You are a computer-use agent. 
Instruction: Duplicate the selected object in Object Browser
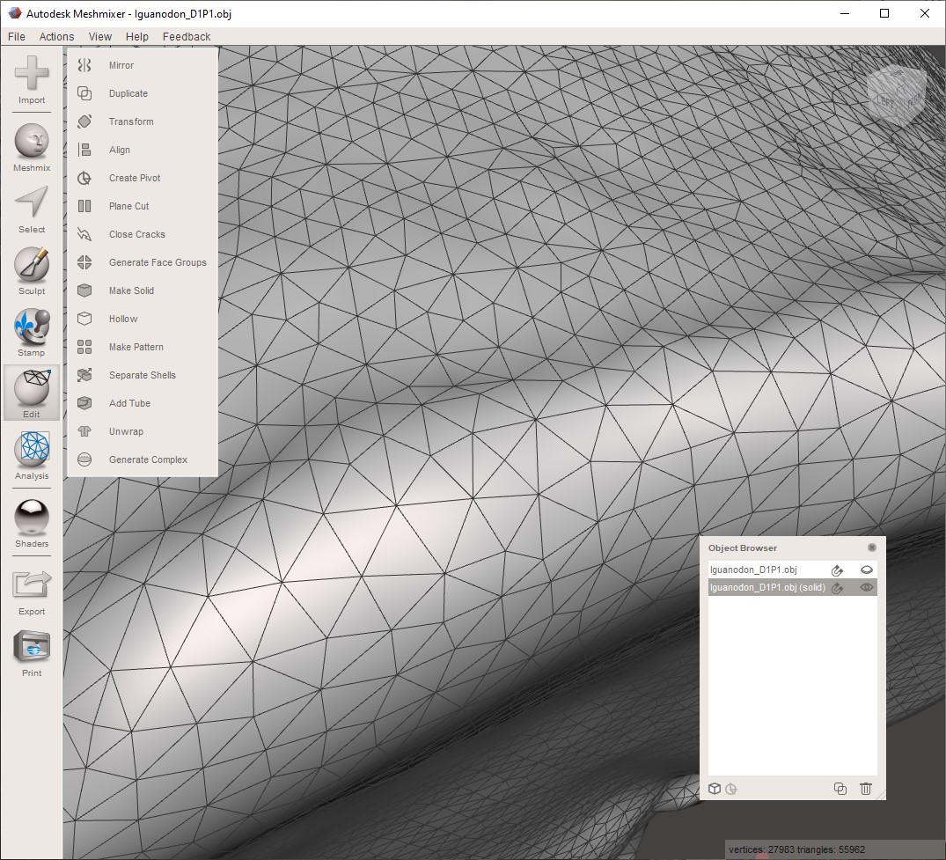point(840,789)
